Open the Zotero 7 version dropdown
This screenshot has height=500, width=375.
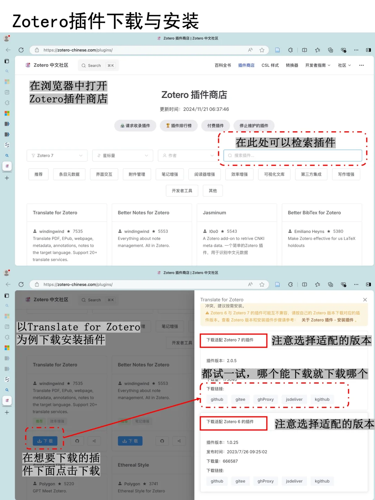tap(57, 156)
